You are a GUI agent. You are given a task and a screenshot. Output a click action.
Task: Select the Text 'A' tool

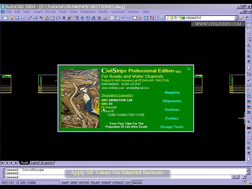pyautogui.click(x=64, y=18)
